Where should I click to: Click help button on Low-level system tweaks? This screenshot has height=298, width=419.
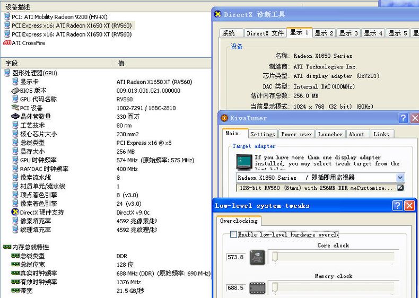tap(397, 206)
